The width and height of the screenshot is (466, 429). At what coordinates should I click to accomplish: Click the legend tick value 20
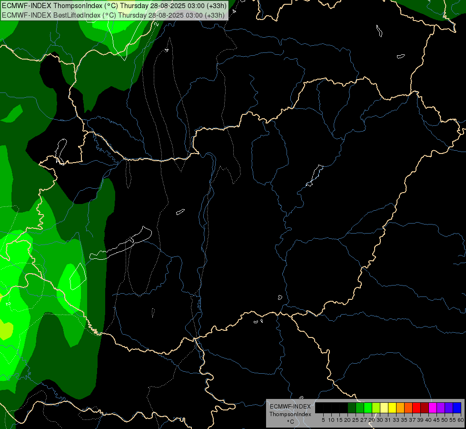[347, 420]
